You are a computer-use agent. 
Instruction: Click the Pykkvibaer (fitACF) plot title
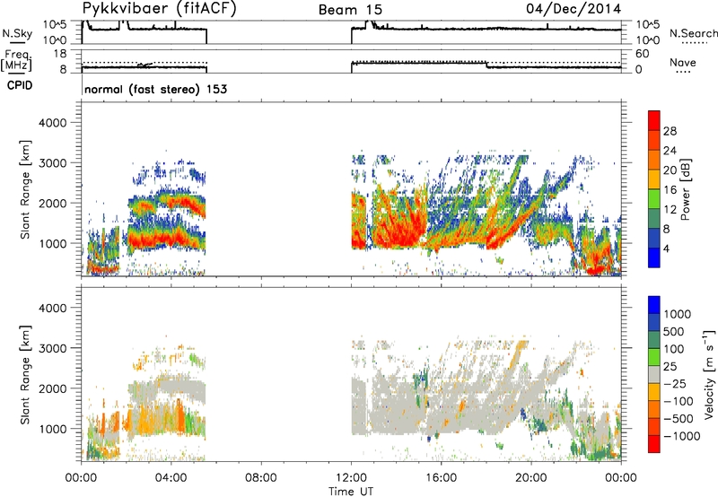pyautogui.click(x=159, y=8)
